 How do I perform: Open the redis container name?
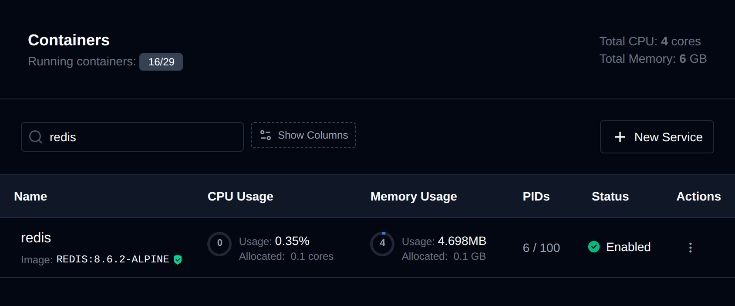tap(36, 238)
